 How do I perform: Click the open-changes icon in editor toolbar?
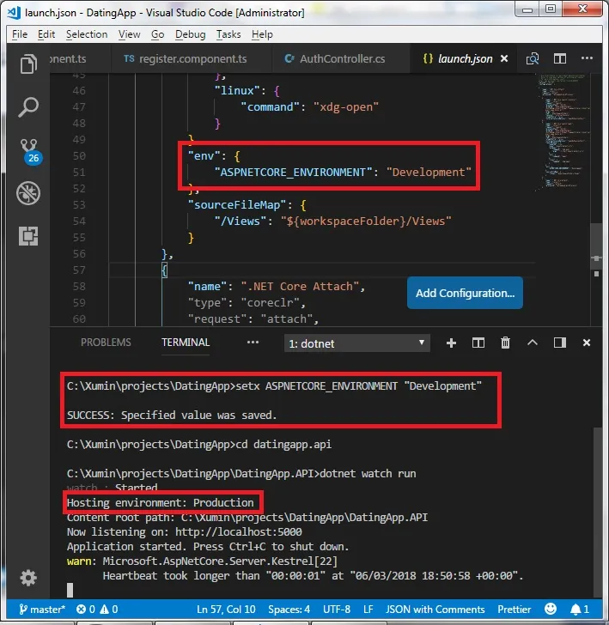[533, 59]
